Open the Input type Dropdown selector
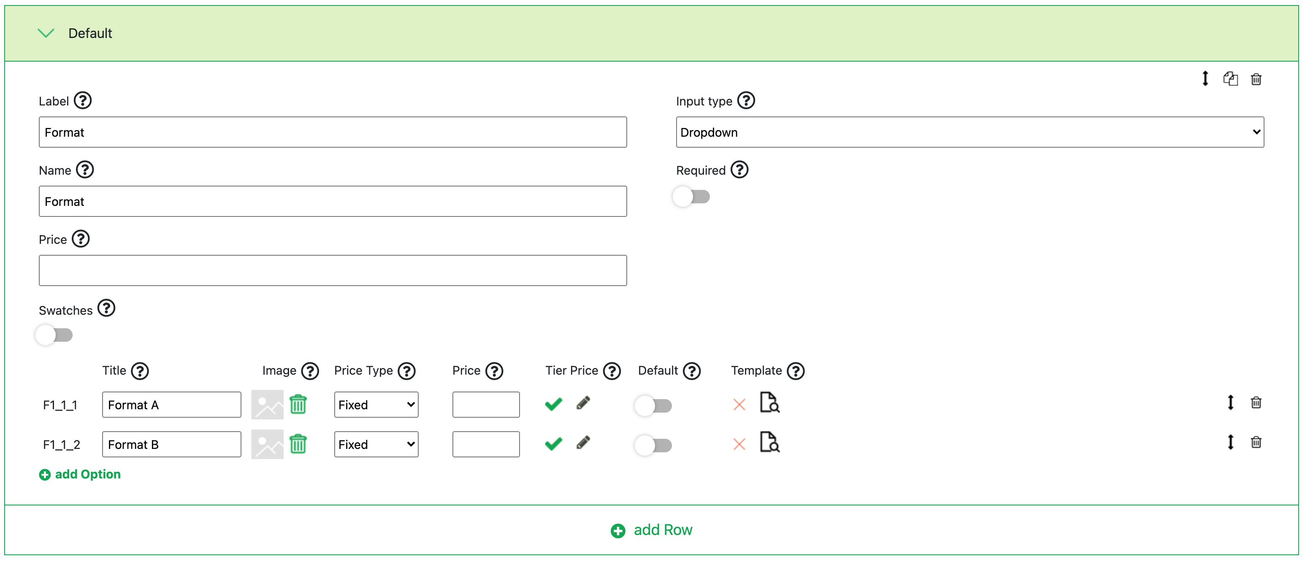This screenshot has width=1305, height=562. tap(969, 132)
